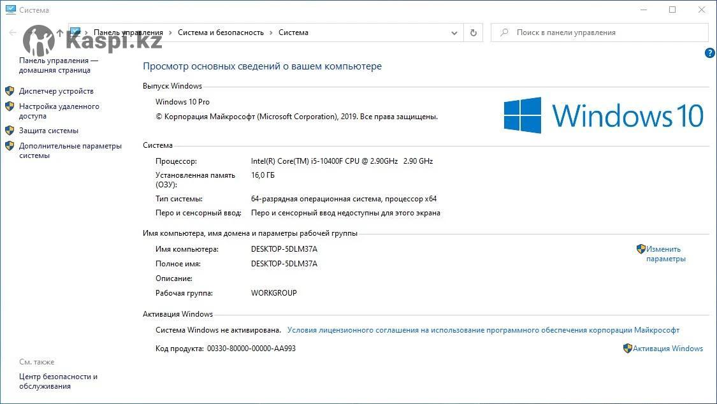Select WORKGROUP workgroup value
717x404 pixels.
[x=274, y=293]
